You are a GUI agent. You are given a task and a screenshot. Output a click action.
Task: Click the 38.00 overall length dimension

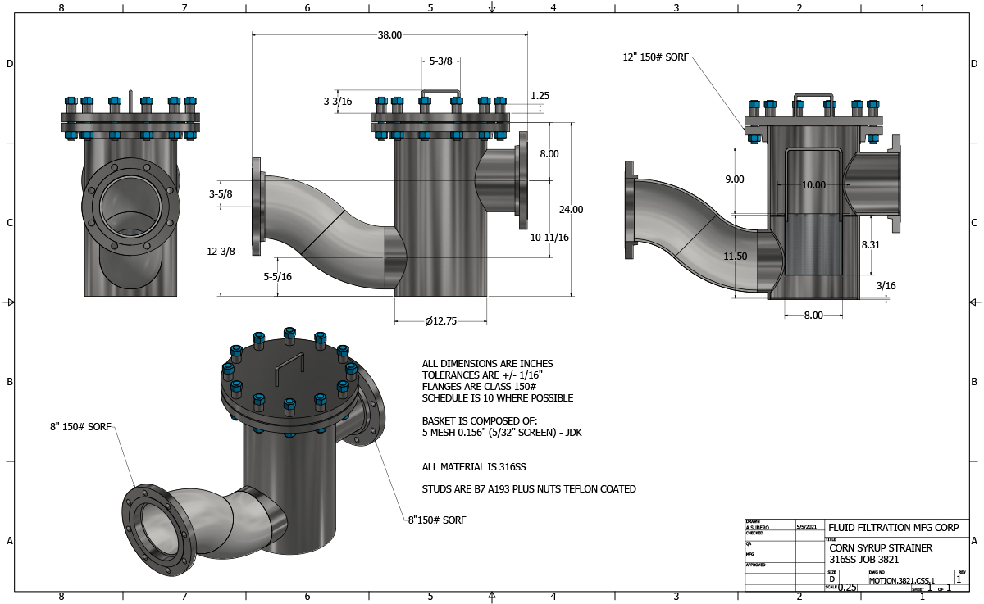(389, 35)
